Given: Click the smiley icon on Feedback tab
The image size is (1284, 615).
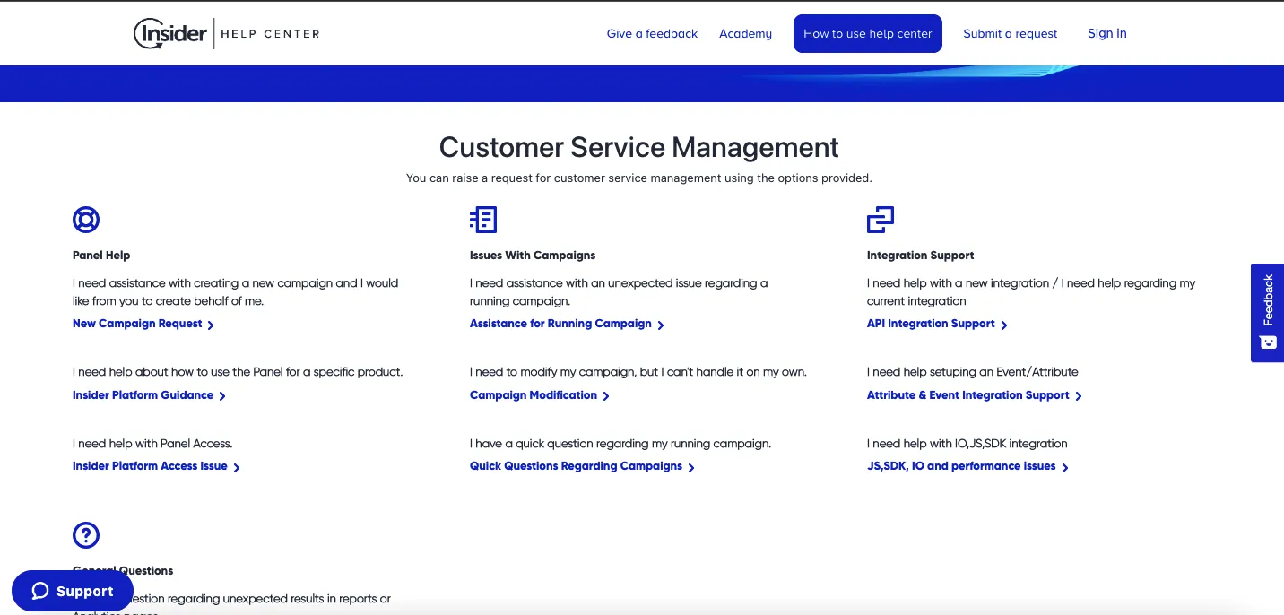Looking at the screenshot, I should pos(1268,342).
